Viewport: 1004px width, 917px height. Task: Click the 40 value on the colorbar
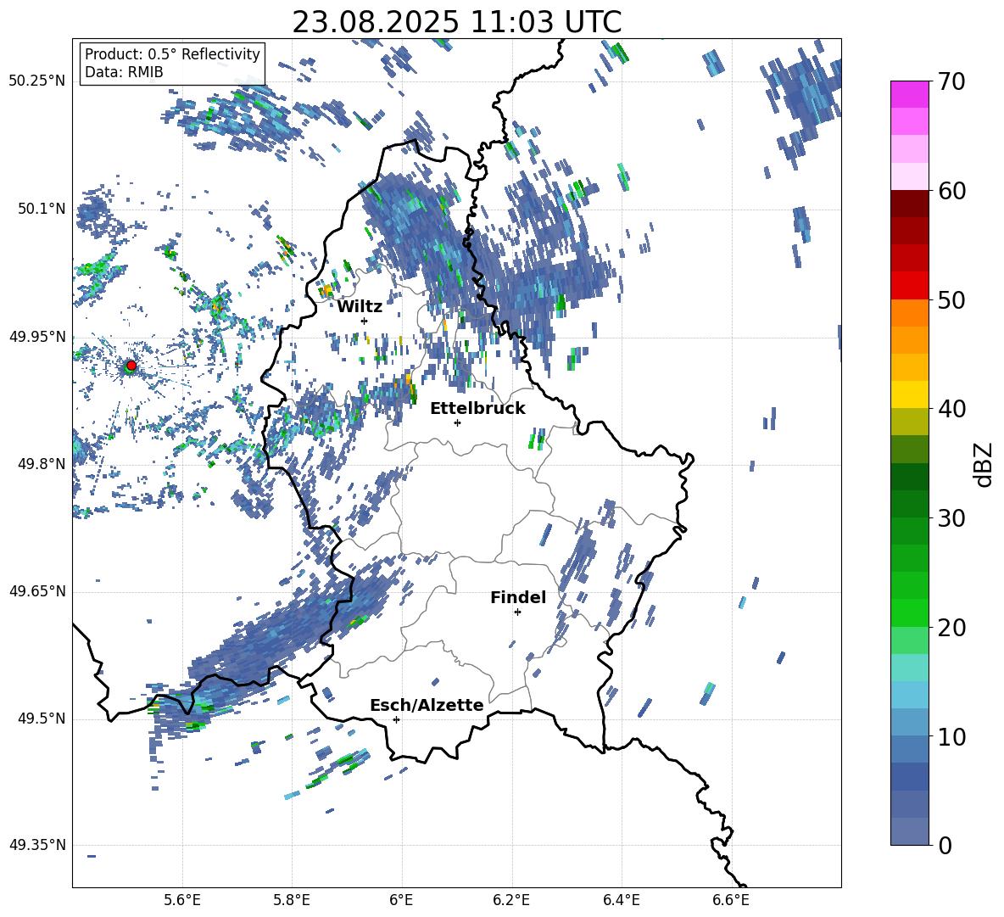(x=951, y=409)
